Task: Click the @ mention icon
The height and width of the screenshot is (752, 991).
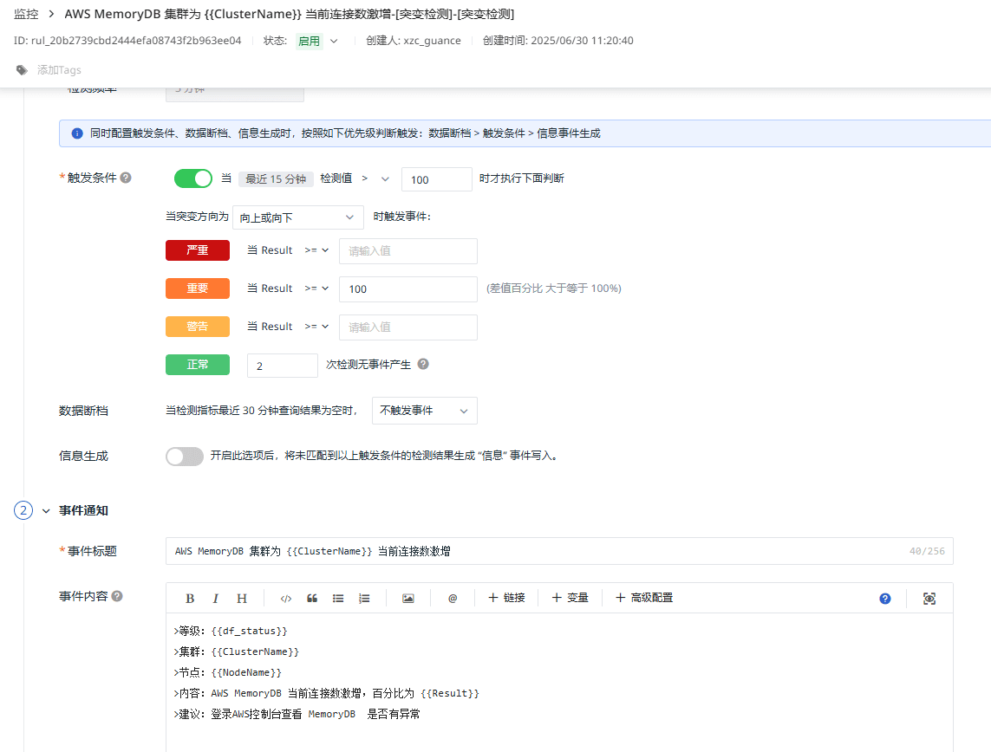Action: tap(453, 599)
